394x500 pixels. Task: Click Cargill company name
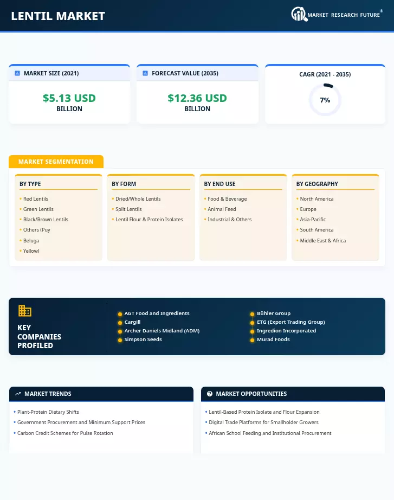coord(132,322)
